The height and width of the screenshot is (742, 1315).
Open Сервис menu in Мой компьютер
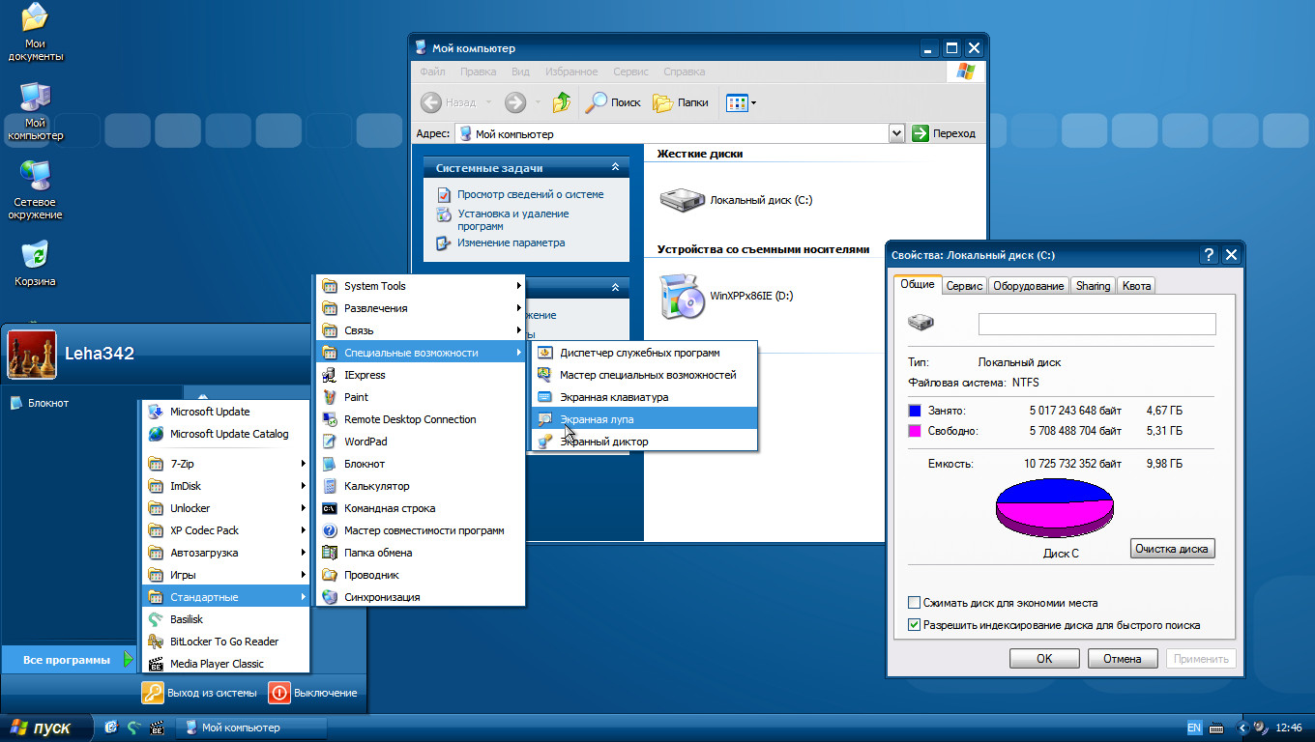(630, 71)
